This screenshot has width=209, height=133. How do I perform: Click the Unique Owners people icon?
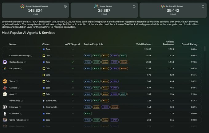(x=96, y=6)
